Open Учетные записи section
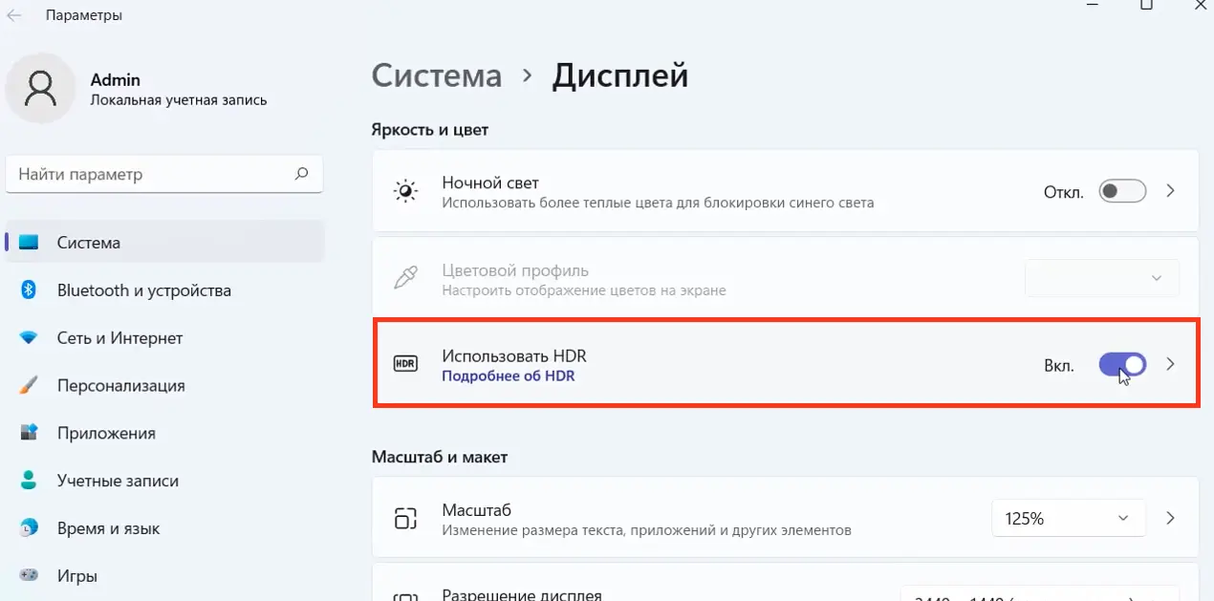Viewport: 1214px width, 601px height. pos(164,481)
